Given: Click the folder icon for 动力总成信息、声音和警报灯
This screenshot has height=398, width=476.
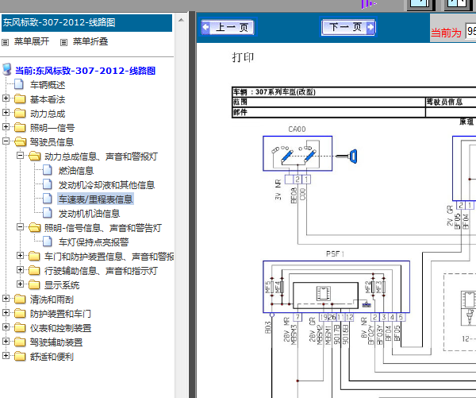Looking at the screenshot, I should tap(35, 156).
